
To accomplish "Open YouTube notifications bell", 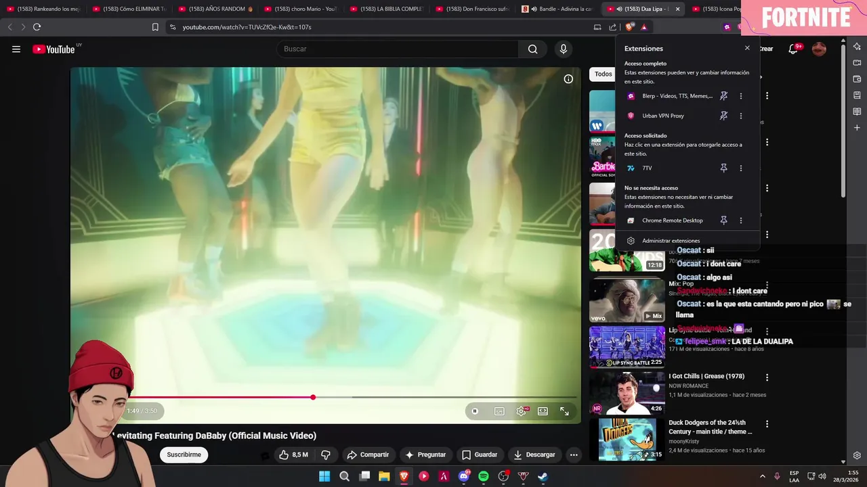I will 793,49.
